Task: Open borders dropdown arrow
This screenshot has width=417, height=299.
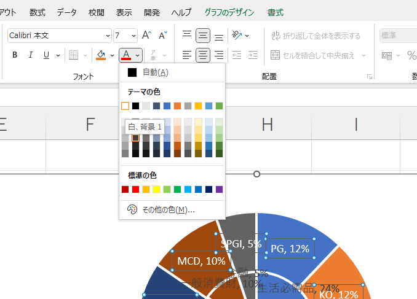Action: point(85,55)
